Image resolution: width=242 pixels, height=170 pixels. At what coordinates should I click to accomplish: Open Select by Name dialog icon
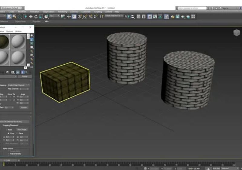pyautogui.click(x=14, y=16)
